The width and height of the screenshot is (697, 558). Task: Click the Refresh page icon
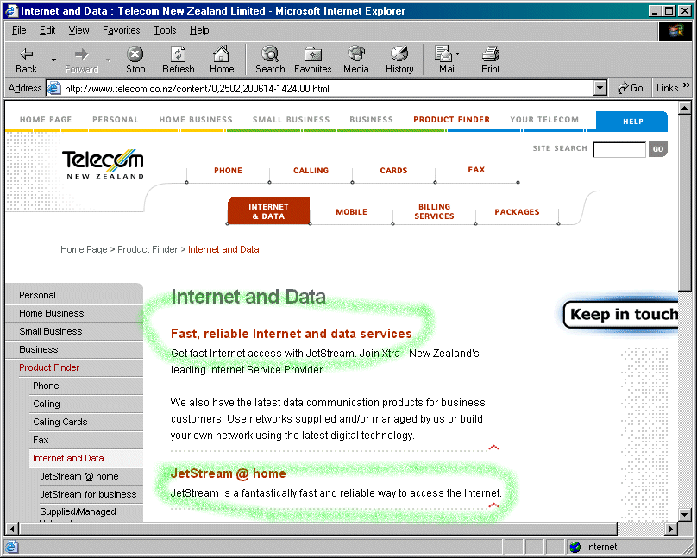pyautogui.click(x=179, y=54)
